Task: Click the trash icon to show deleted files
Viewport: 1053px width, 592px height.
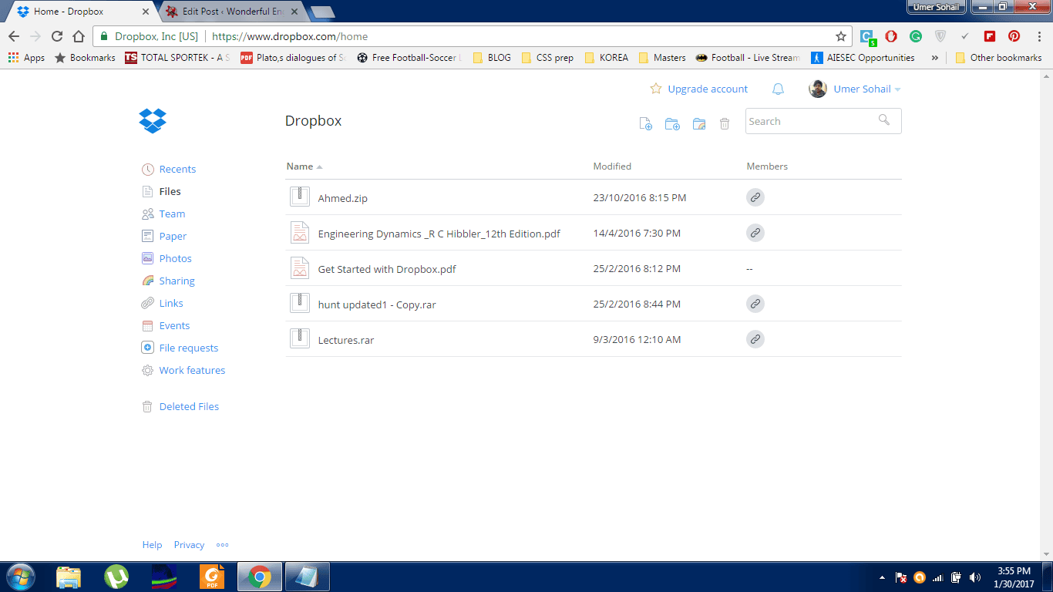Action: (725, 123)
